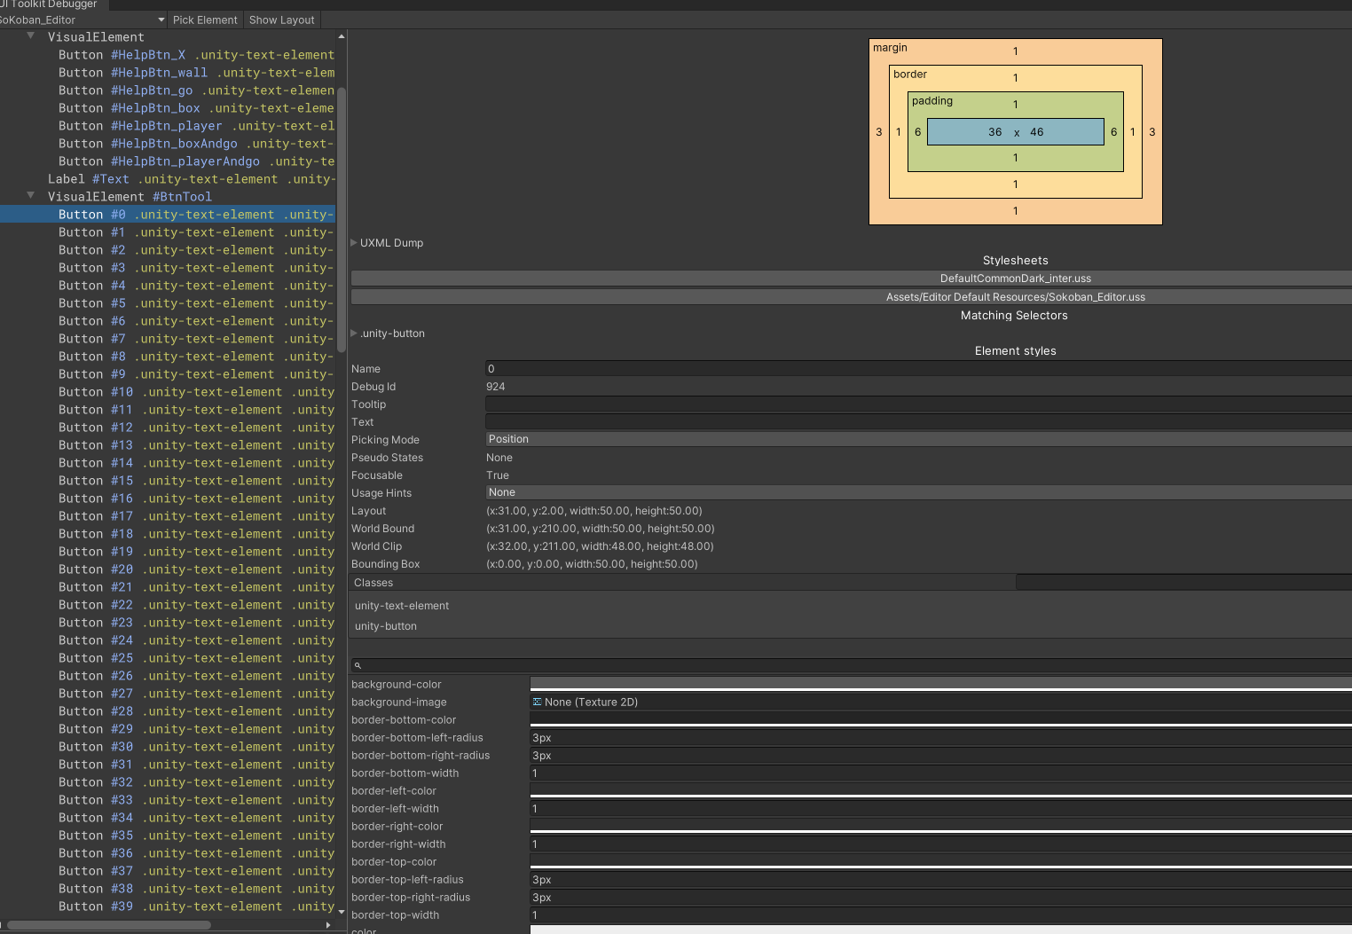Open the SoKoban_Editor panel dropdown
Image resolution: width=1352 pixels, height=934 pixels.
83,20
